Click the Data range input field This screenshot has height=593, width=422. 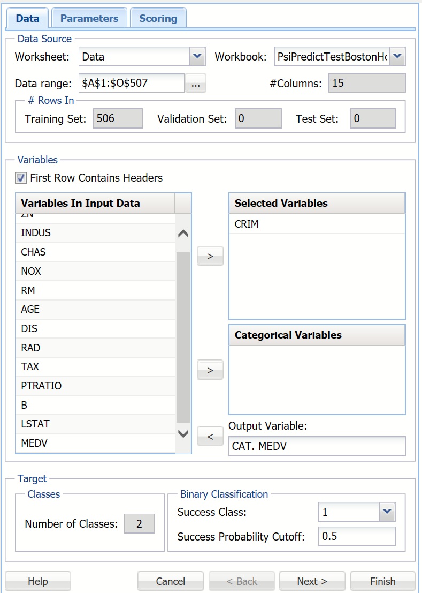(131, 84)
